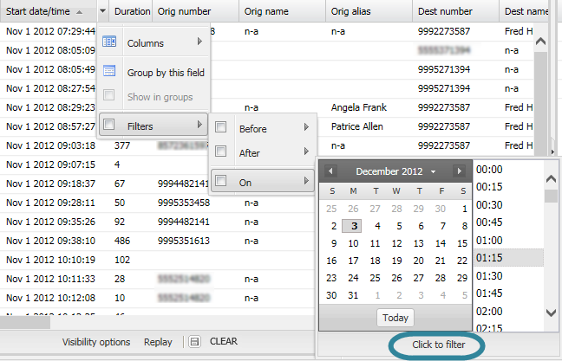562x361 pixels.
Task: Check the After filter checkbox
Action: click(221, 153)
